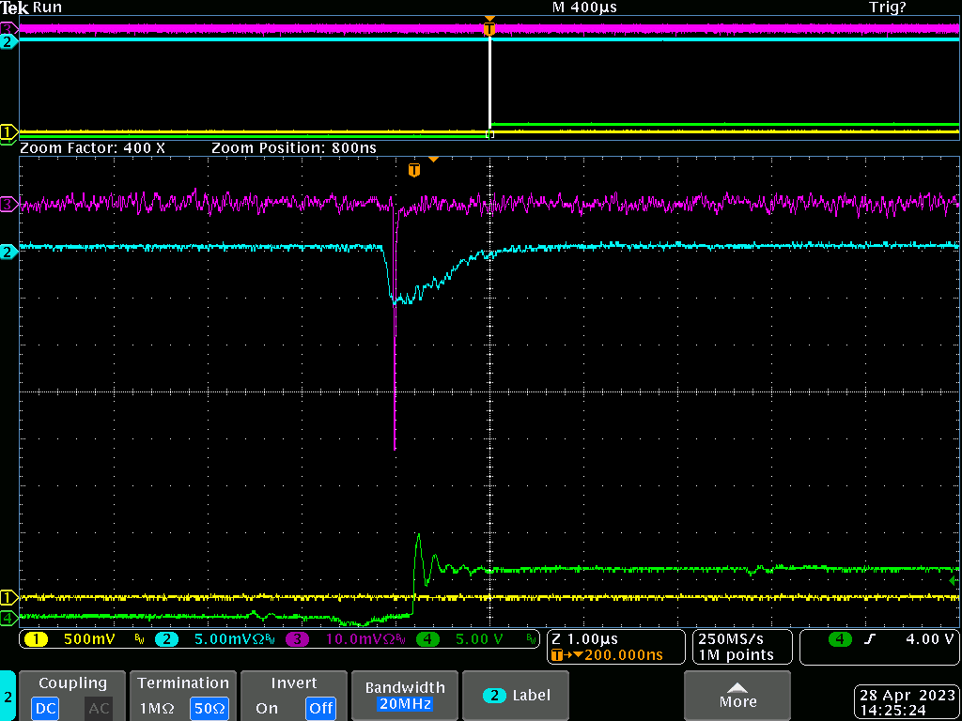This screenshot has width=962, height=721.
Task: Select the channel 3 magenta ground marker
Action: tap(8, 204)
